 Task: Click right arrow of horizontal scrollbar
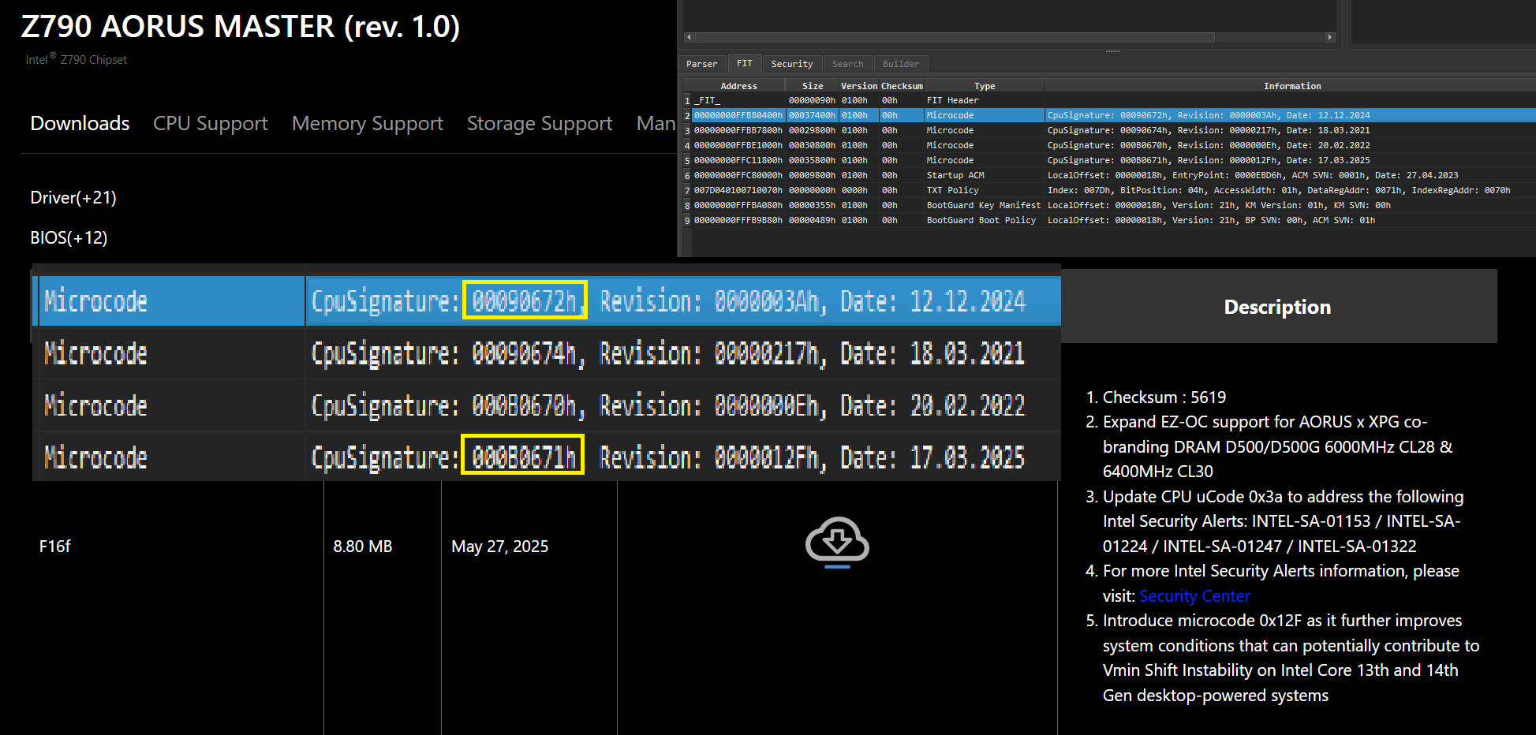tap(1330, 37)
